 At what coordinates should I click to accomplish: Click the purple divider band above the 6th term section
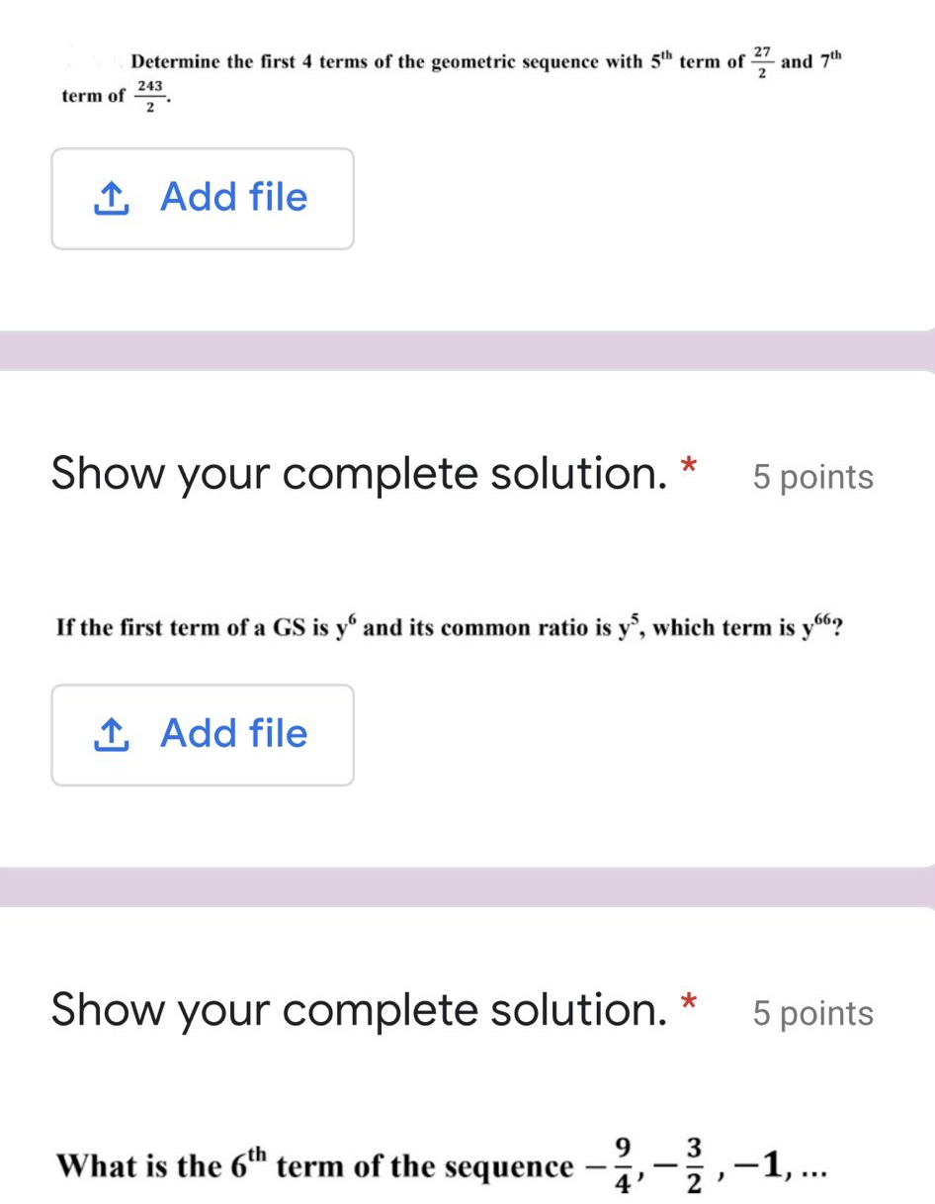[467, 887]
